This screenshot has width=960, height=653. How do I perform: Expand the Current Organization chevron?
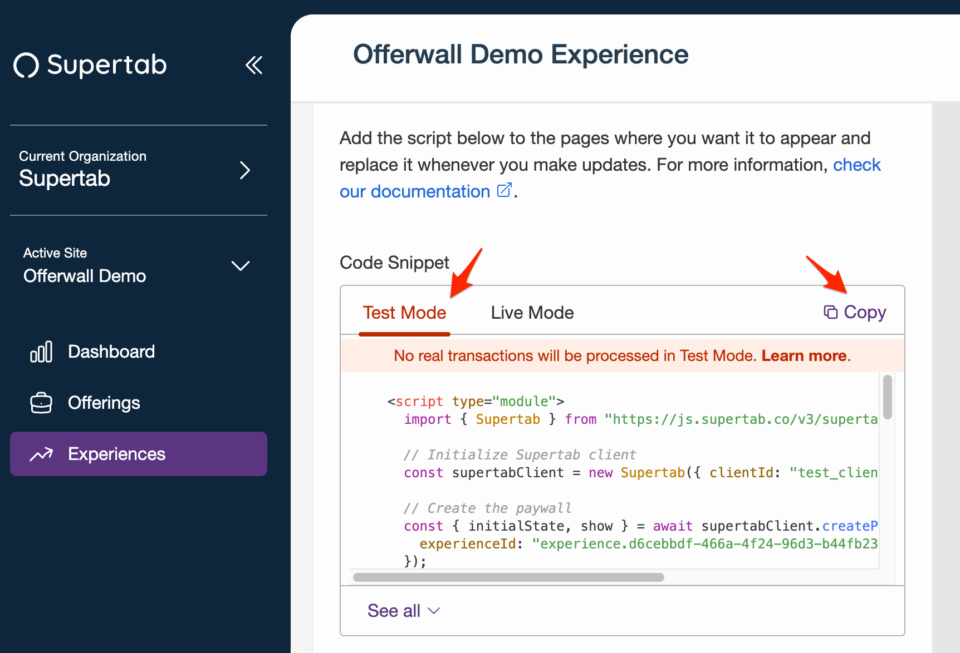244,170
